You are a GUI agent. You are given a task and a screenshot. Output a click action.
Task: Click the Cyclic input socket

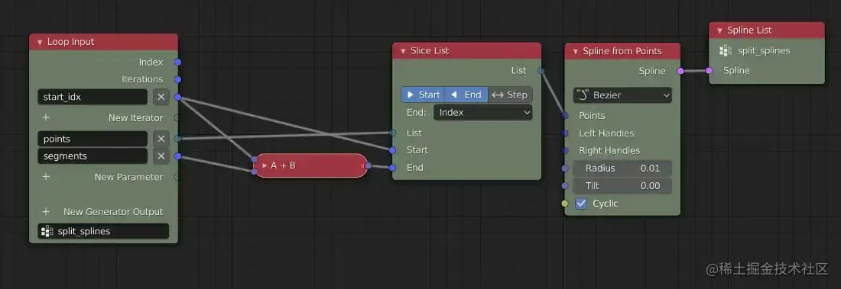565,204
